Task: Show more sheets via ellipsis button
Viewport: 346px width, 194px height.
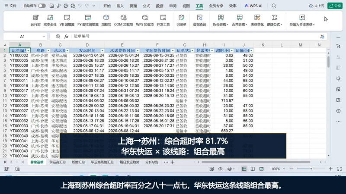Action: tap(166, 162)
